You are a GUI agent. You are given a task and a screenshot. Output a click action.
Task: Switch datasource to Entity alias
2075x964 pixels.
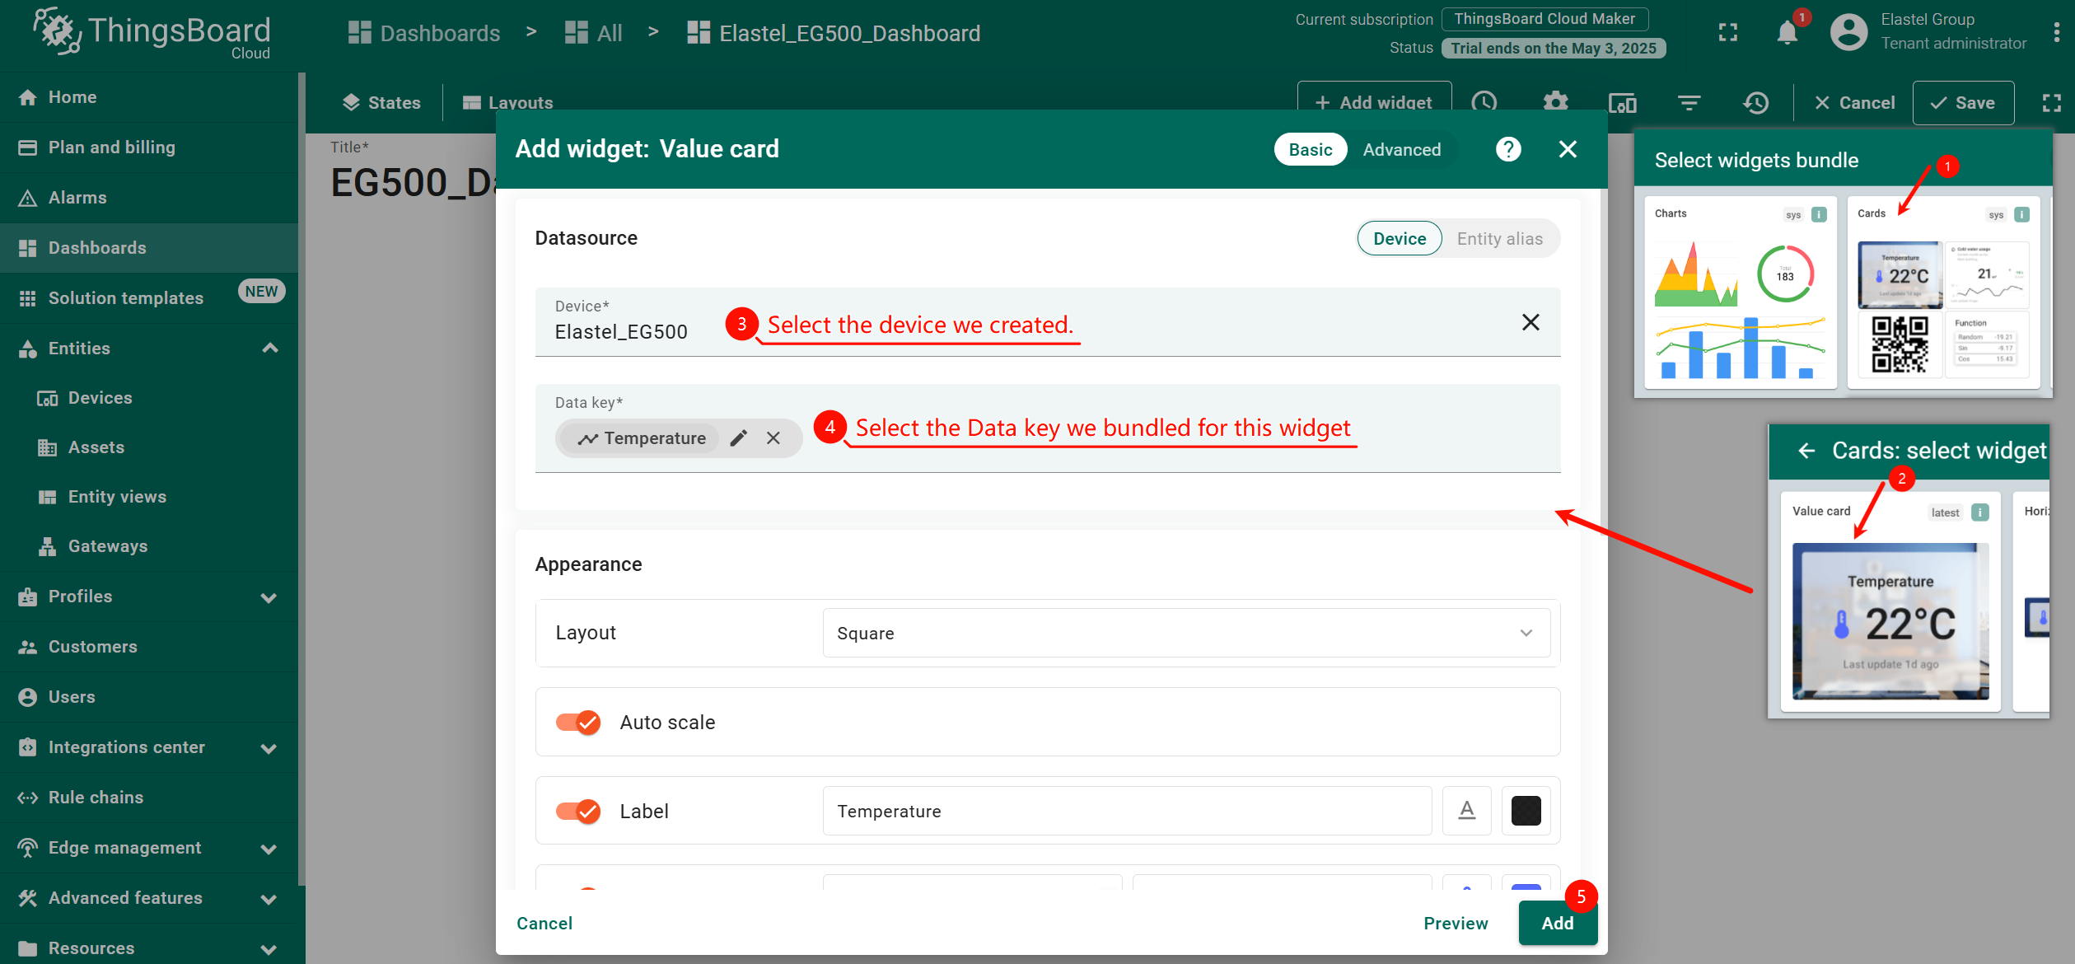(1499, 239)
